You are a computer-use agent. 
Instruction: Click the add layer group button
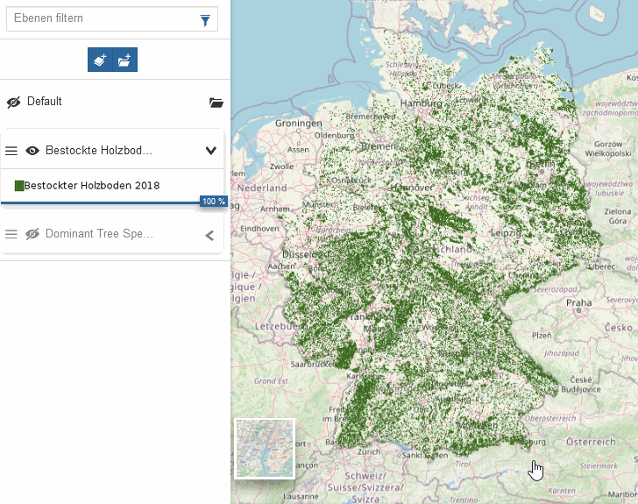coord(125,60)
